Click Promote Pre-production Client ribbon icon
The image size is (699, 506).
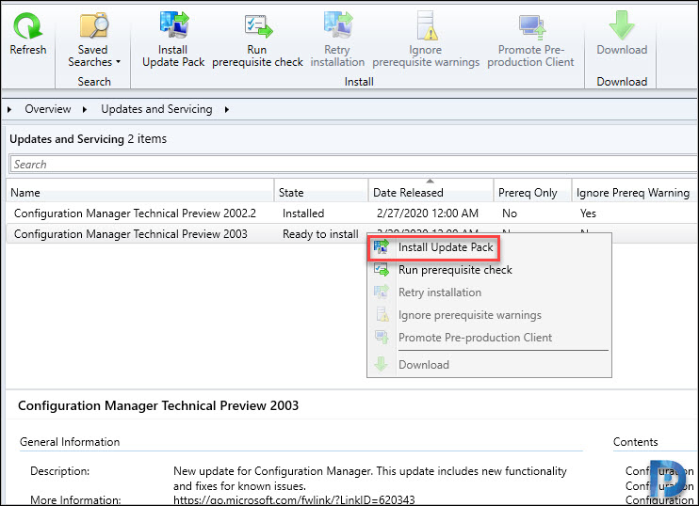click(x=532, y=26)
